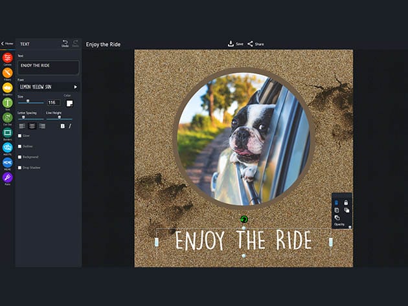Delete text using blue trash icon

(337, 202)
